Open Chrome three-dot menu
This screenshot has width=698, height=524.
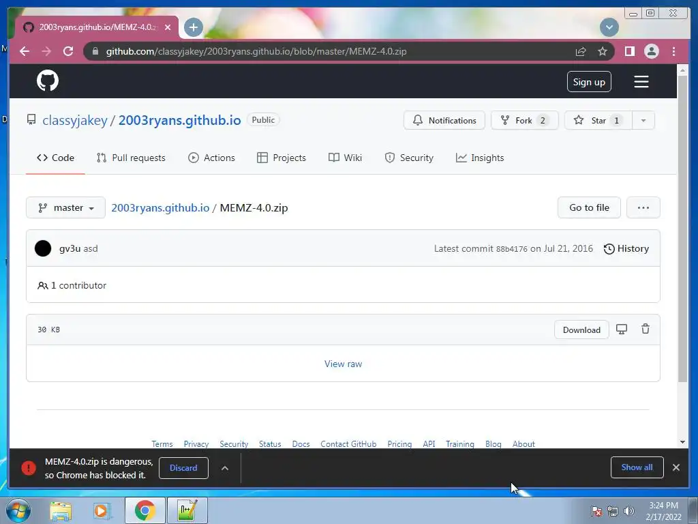673,51
